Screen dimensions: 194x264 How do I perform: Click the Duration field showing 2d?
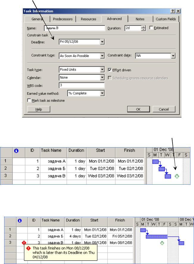(133, 28)
